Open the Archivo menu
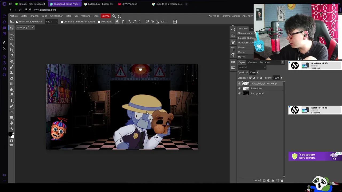The width and height of the screenshot is (342, 192). [x=14, y=16]
